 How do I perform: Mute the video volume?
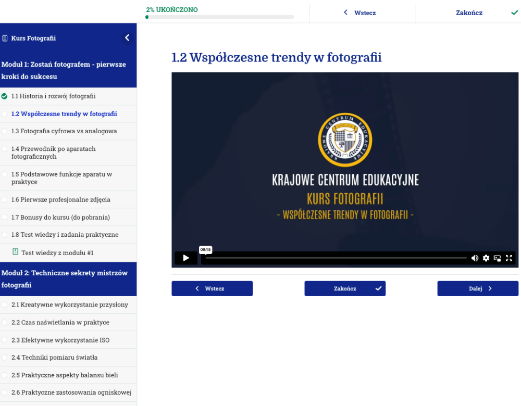click(x=475, y=258)
